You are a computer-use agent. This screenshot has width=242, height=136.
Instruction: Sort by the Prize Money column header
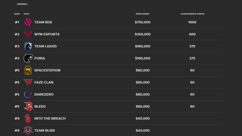142,14
